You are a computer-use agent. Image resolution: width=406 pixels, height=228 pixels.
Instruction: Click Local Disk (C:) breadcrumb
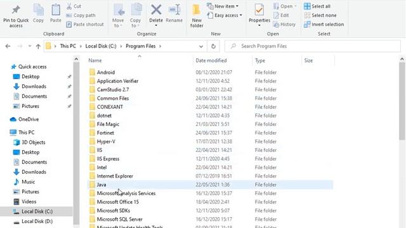coord(101,46)
